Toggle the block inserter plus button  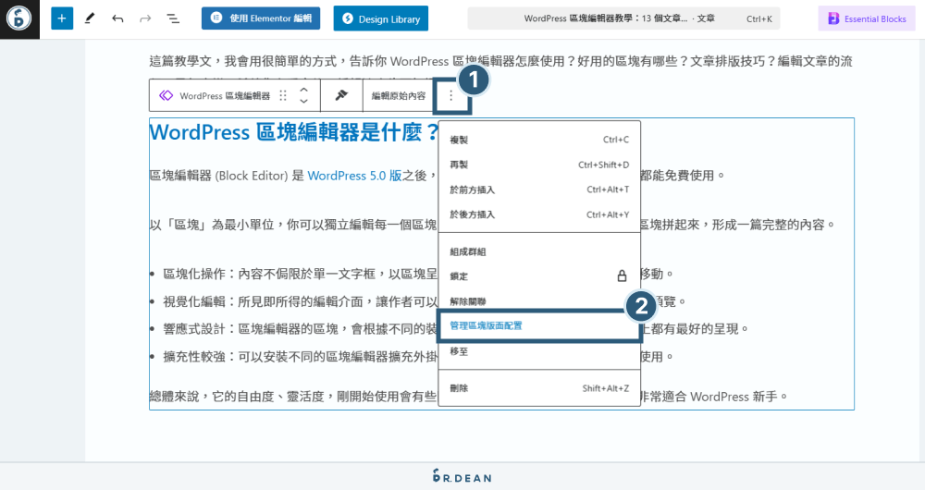(62, 18)
